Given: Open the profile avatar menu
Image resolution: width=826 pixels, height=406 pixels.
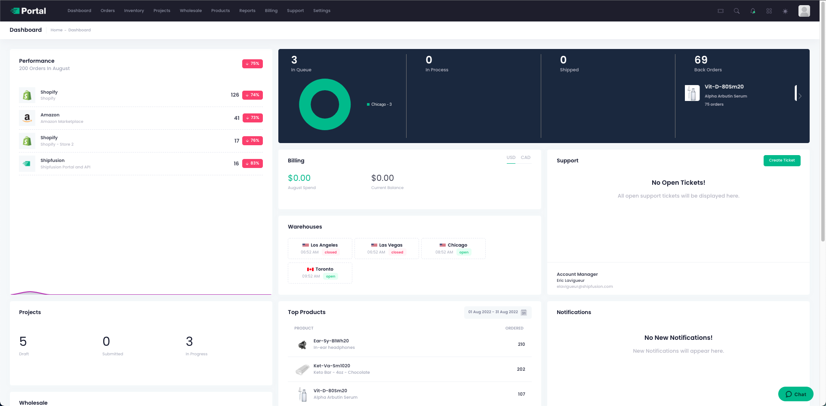Looking at the screenshot, I should (804, 11).
